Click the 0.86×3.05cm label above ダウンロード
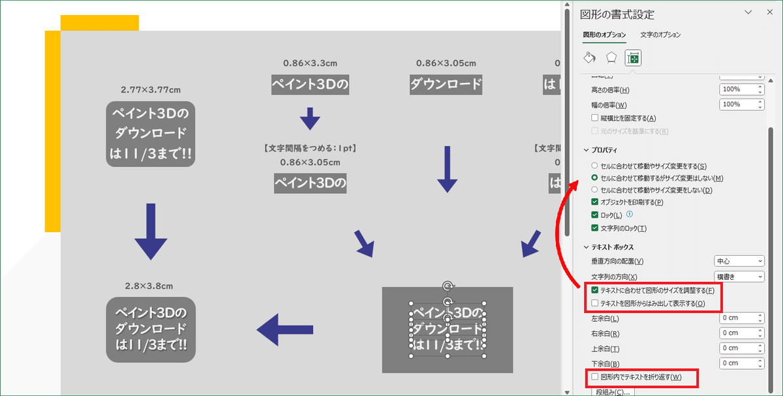 pos(446,63)
